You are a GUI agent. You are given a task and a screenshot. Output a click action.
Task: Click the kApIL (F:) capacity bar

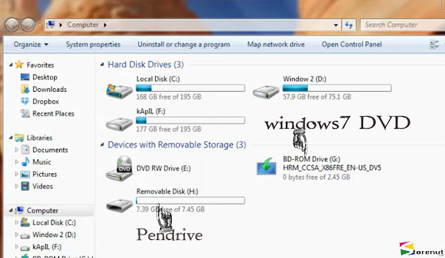190,120
